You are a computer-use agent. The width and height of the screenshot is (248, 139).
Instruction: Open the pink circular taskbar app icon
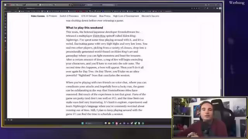point(117,124)
